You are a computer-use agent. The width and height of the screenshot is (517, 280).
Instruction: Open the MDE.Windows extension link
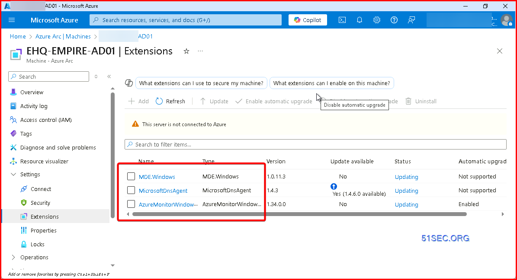coord(157,177)
